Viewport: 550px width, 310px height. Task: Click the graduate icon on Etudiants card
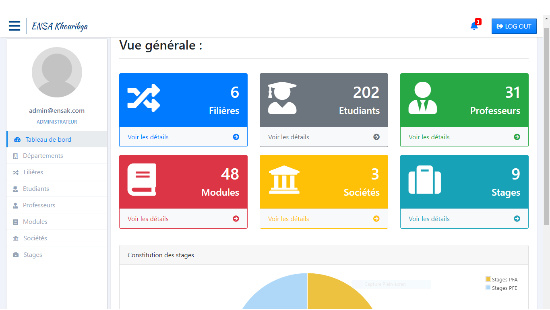tap(282, 98)
